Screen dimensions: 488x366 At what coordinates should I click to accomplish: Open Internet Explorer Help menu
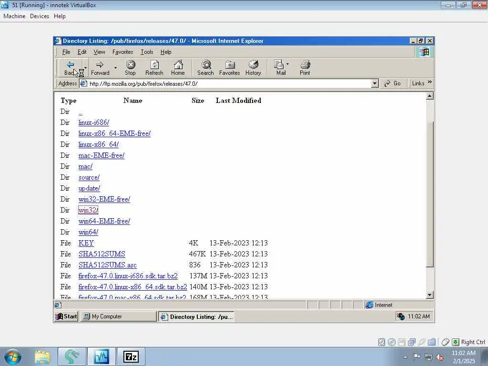(x=166, y=52)
